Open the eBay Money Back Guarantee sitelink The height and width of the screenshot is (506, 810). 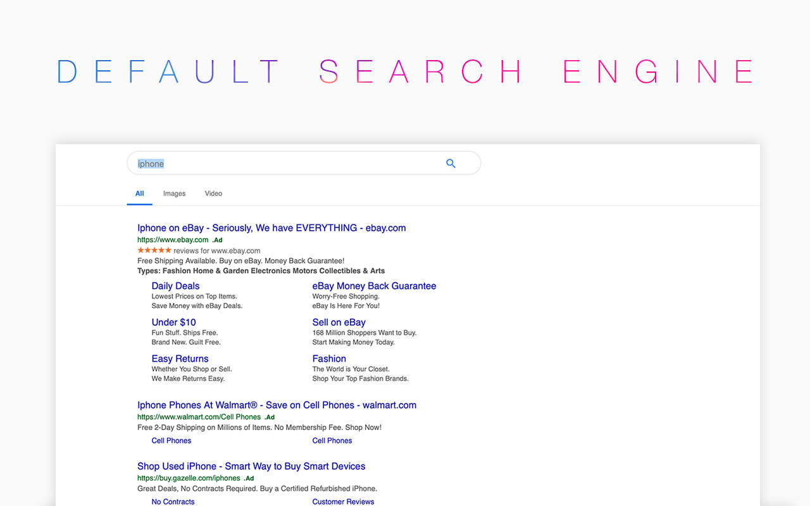coord(374,286)
